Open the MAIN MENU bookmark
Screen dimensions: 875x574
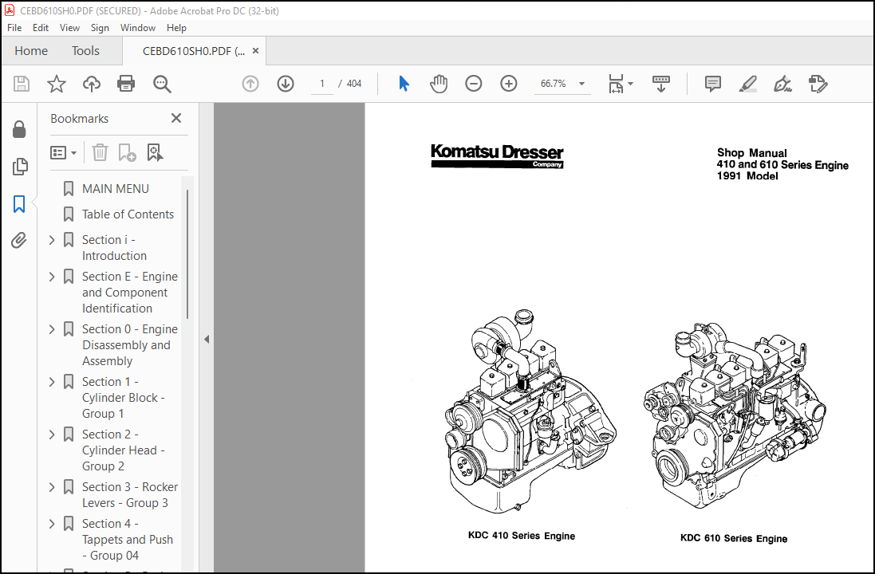click(x=116, y=189)
